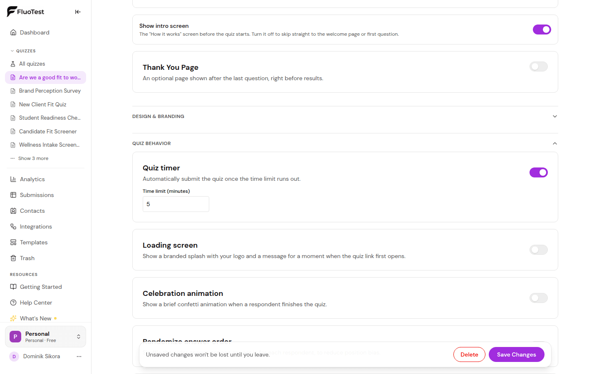Collapse the sidebar with the arrow icon

[x=78, y=12]
